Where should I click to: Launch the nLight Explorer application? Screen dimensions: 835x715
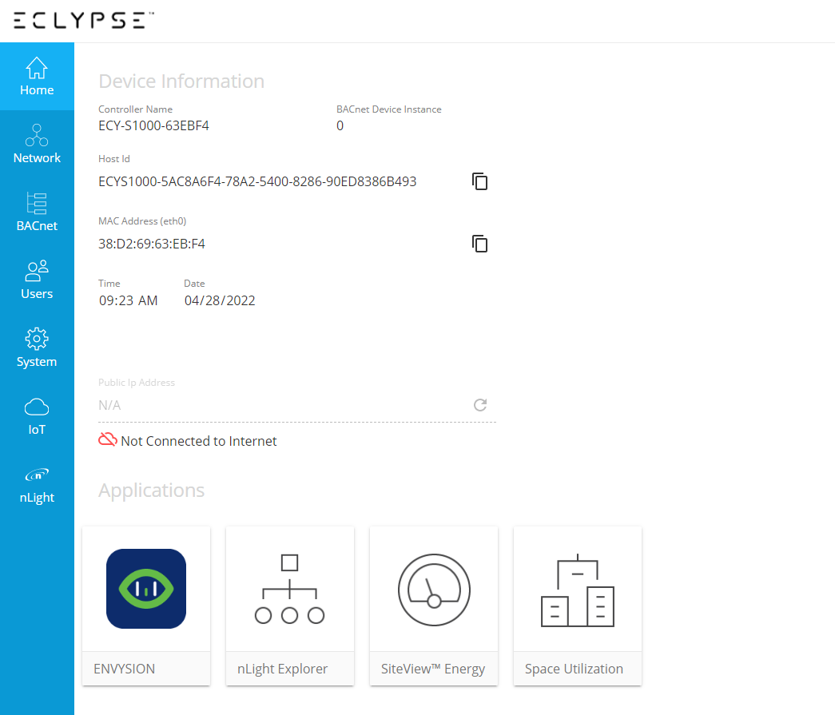tap(290, 589)
